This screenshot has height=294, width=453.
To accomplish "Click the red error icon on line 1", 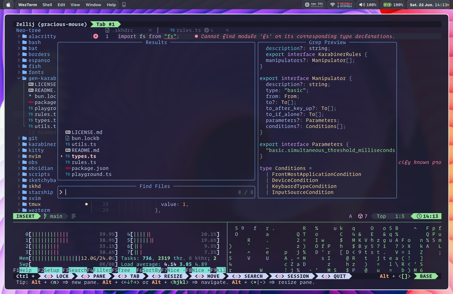I will tap(96, 36).
